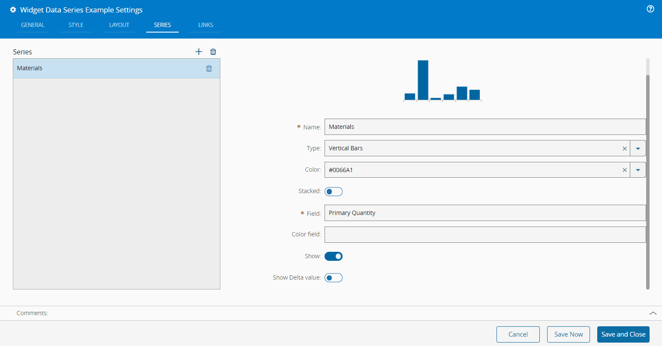Enable Show Delta value switch

[x=333, y=278]
